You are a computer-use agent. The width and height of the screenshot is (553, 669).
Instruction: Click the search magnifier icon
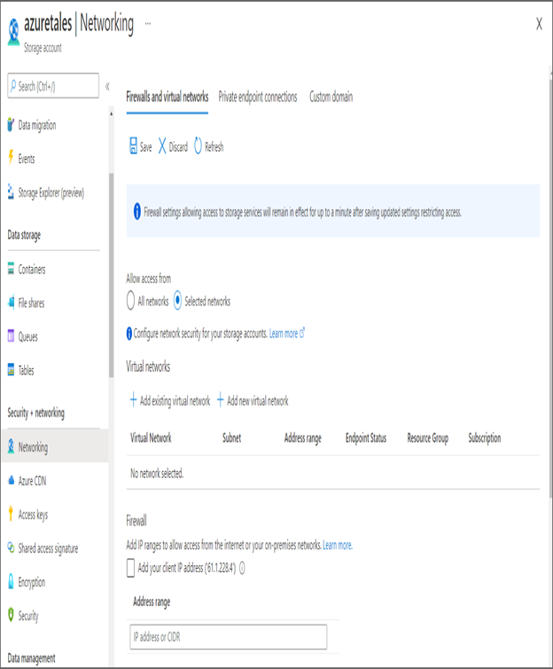13,85
